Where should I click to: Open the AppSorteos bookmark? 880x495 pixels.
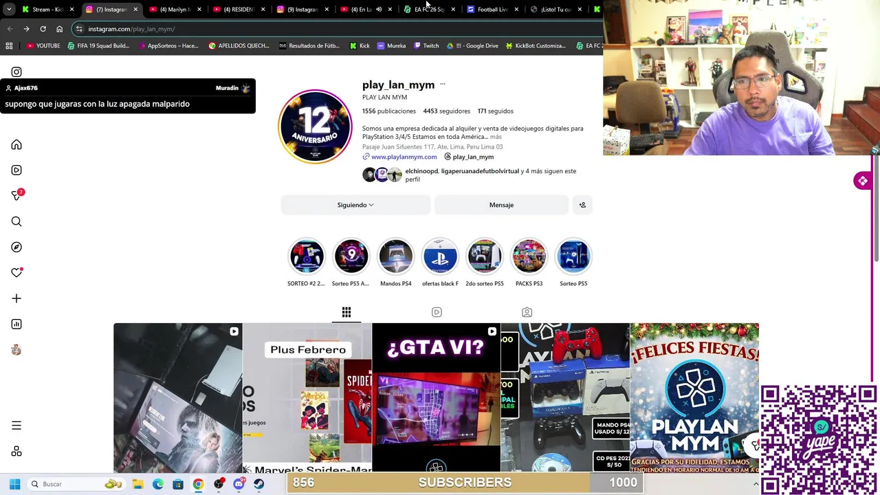coord(168,45)
